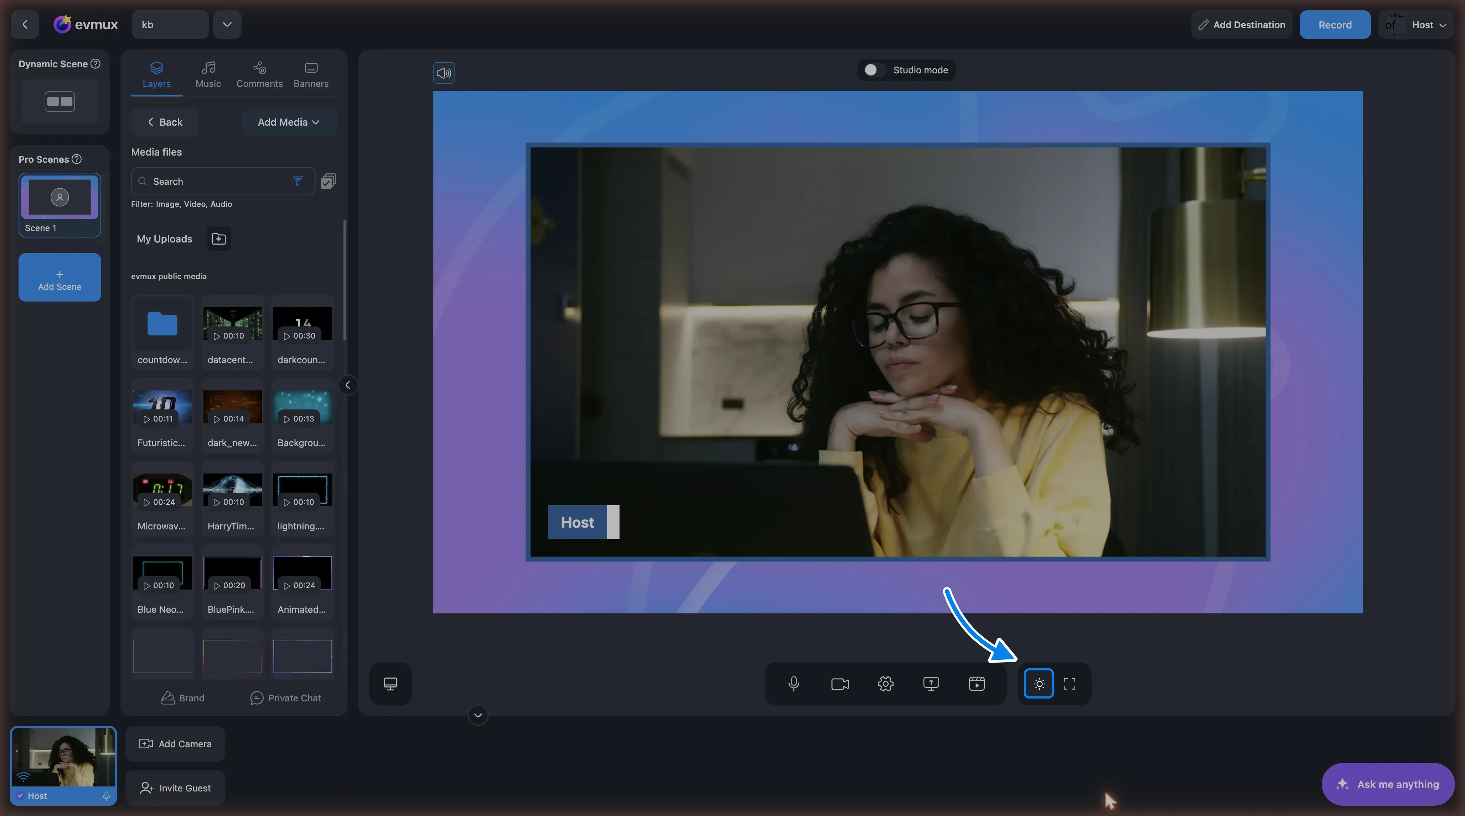Open the countdown folder

tap(162, 333)
